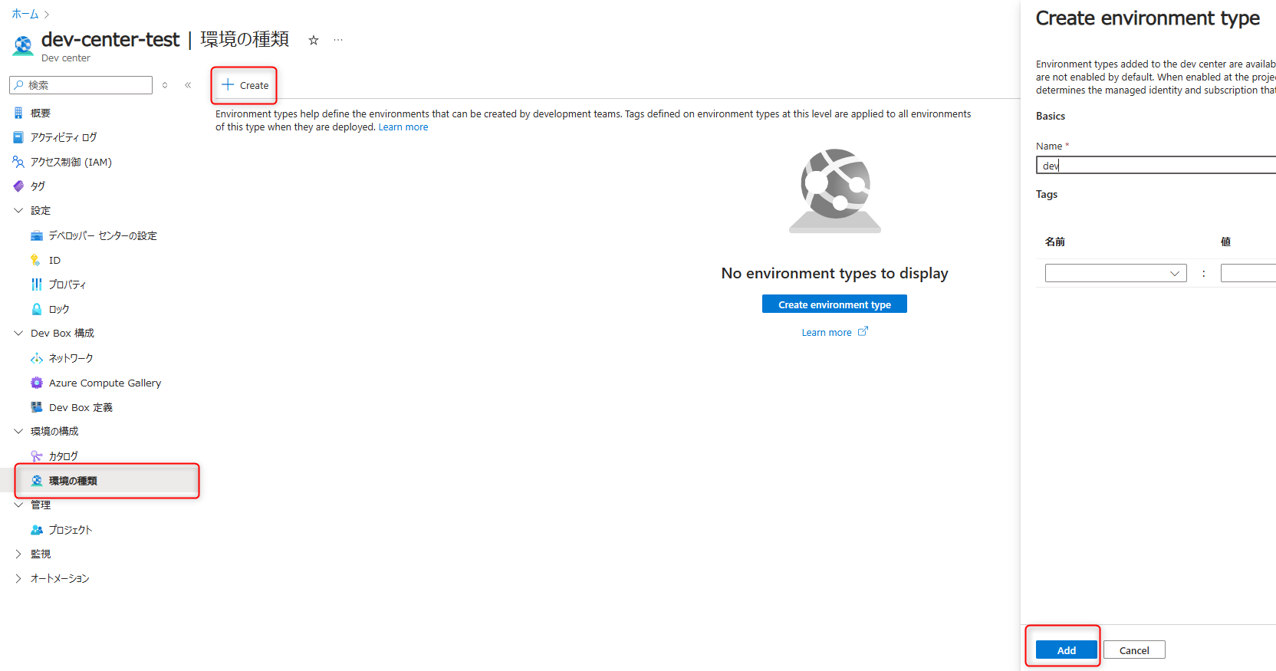Click the ID key icon

coord(35,260)
